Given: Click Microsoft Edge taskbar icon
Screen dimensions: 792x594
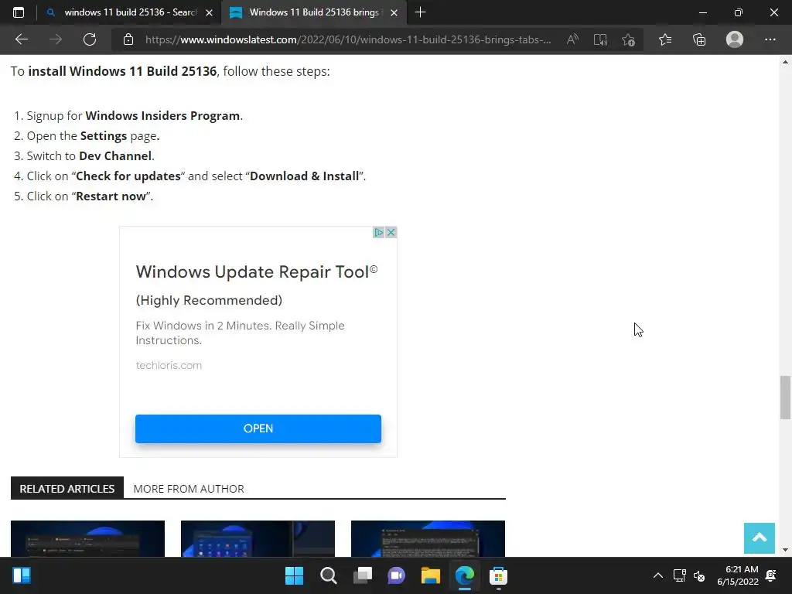Looking at the screenshot, I should 465,575.
